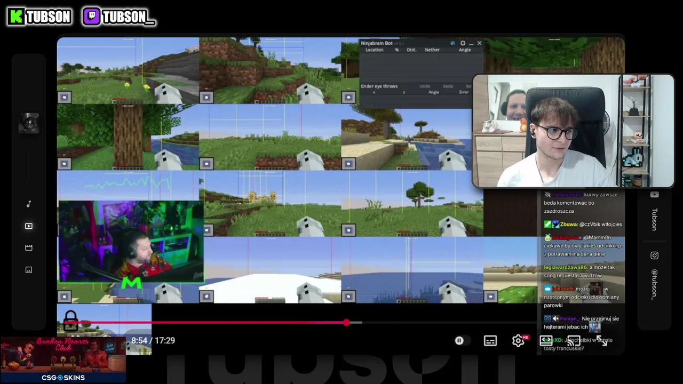The height and width of the screenshot is (384, 683).
Task: Switch to theater mode in player
Action: pyautogui.click(x=546, y=340)
